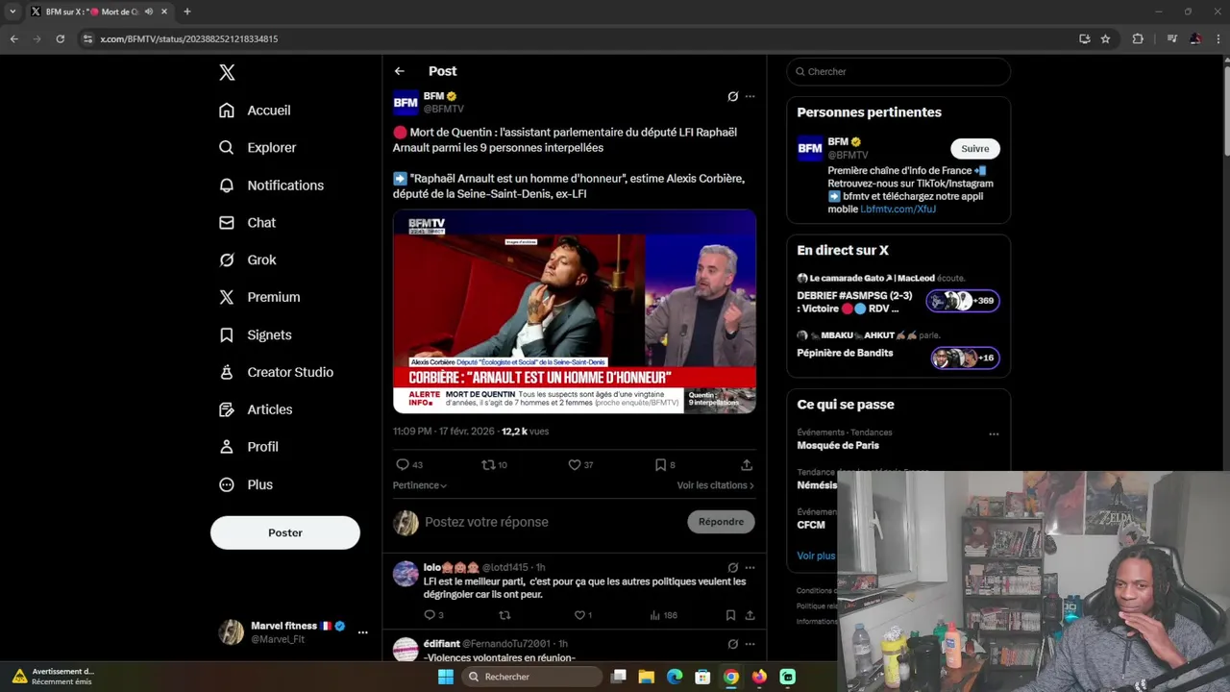
Task: Open BFM profile avatar on post
Action: click(406, 102)
